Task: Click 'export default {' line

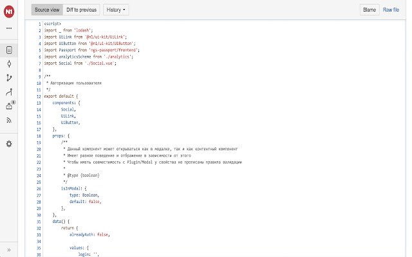Action: tap(61, 96)
